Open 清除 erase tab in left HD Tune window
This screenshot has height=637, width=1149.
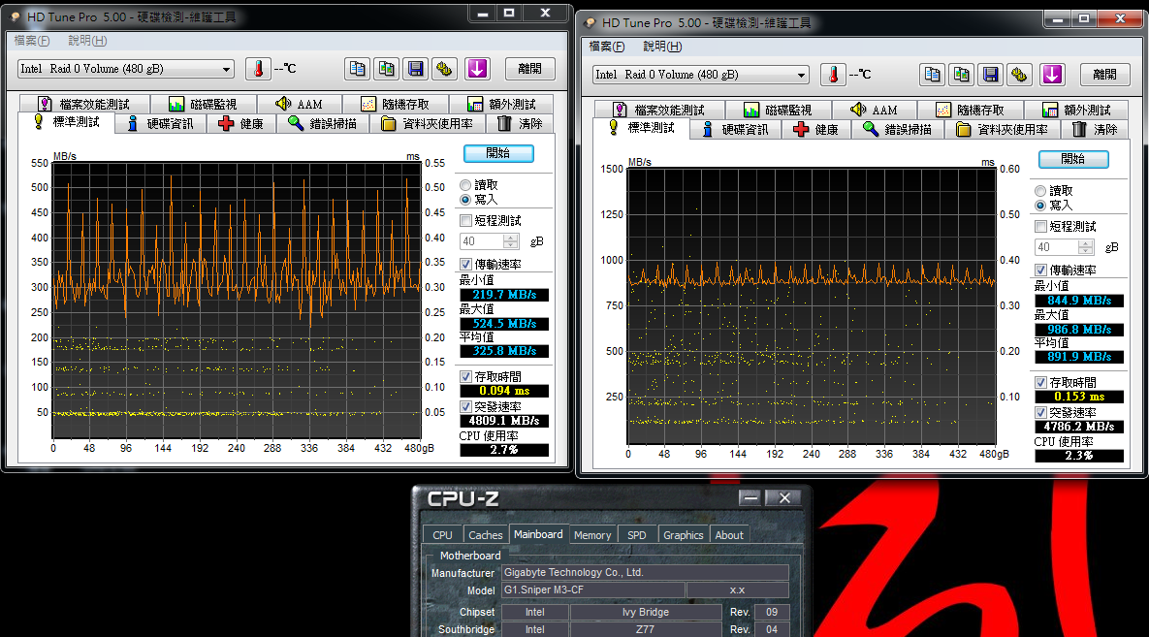click(x=520, y=124)
